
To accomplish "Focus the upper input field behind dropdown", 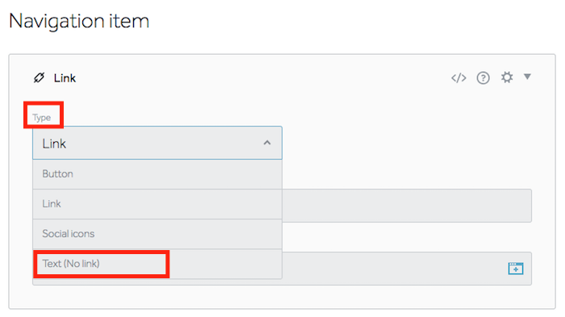I will (407, 206).
